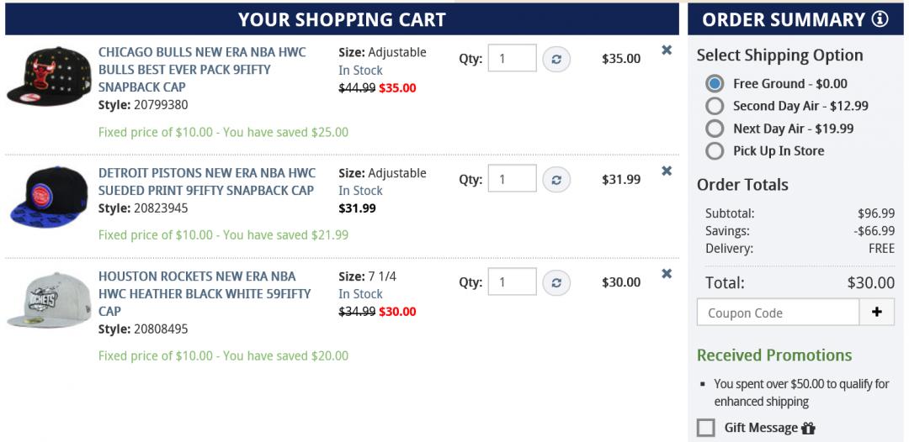
Task: Choose Pick Up In Store option
Action: click(x=715, y=151)
